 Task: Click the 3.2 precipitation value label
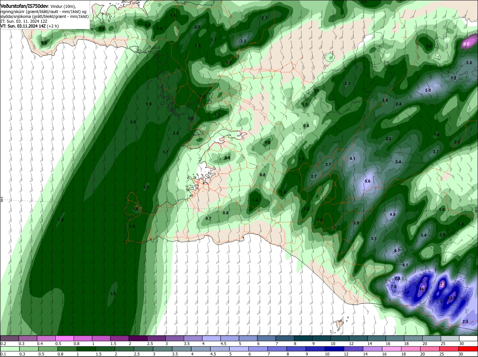coord(453,78)
